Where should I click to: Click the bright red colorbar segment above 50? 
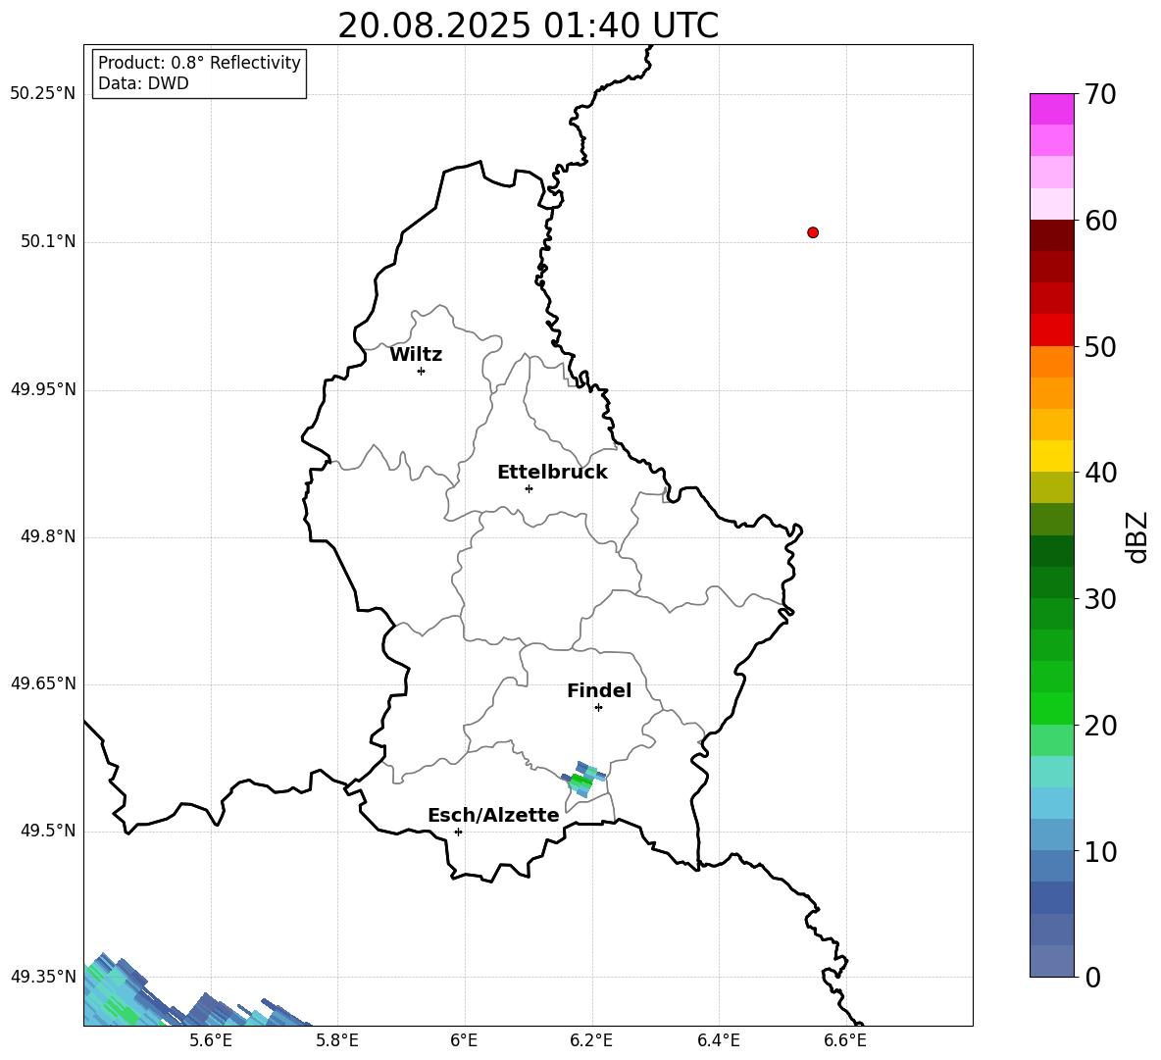point(1051,330)
